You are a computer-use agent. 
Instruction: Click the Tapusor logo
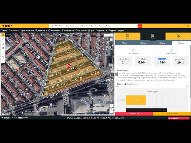pos(7,26)
